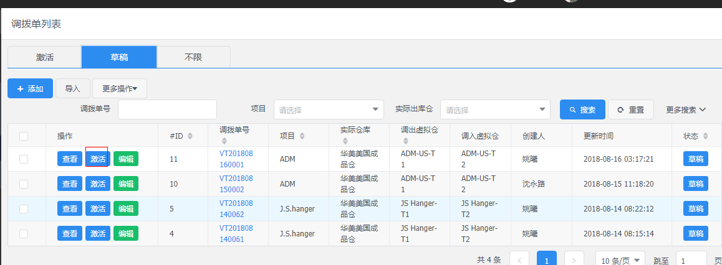
Task: Click 查看 for row ID 11
Action: (x=70, y=159)
